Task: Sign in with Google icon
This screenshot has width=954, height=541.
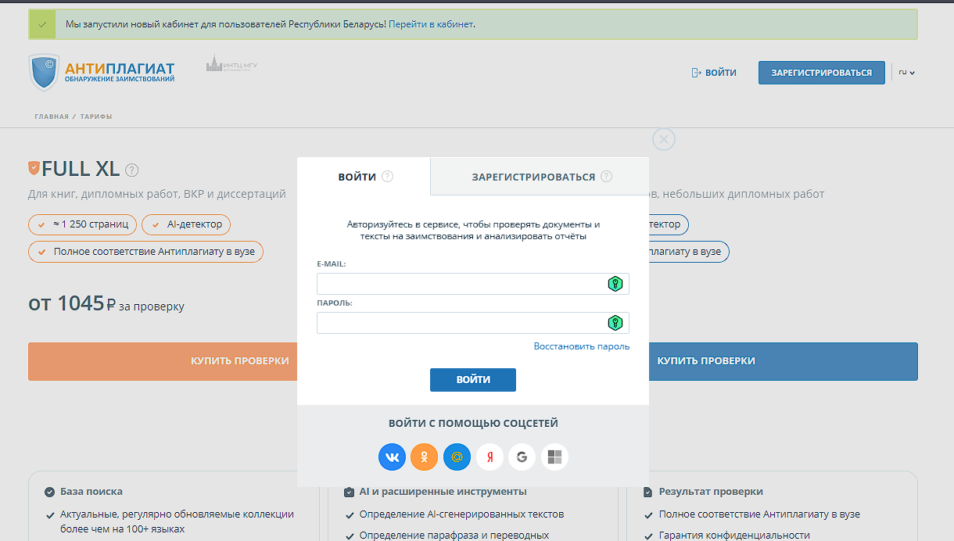Action: (522, 457)
